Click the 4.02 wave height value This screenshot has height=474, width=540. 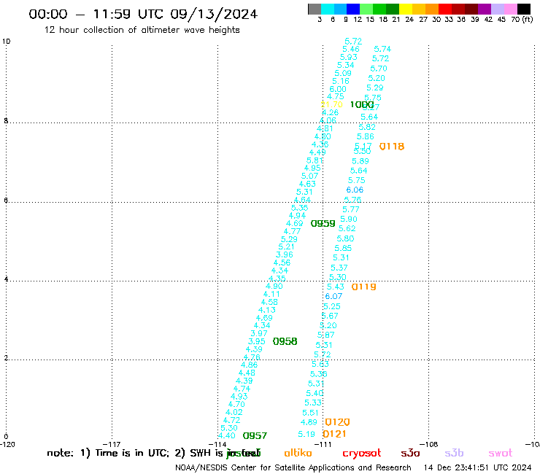click(x=234, y=412)
